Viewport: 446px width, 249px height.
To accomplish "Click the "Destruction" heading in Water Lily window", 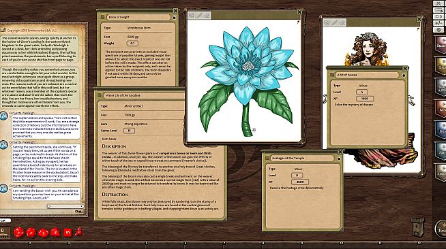I will [x=115, y=195].
